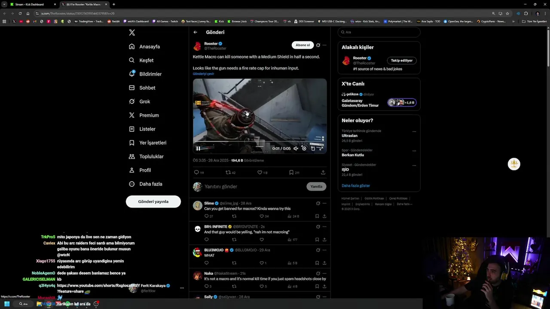Open Rooster's profile avatar on the post
The image size is (550, 309).
tap(197, 46)
